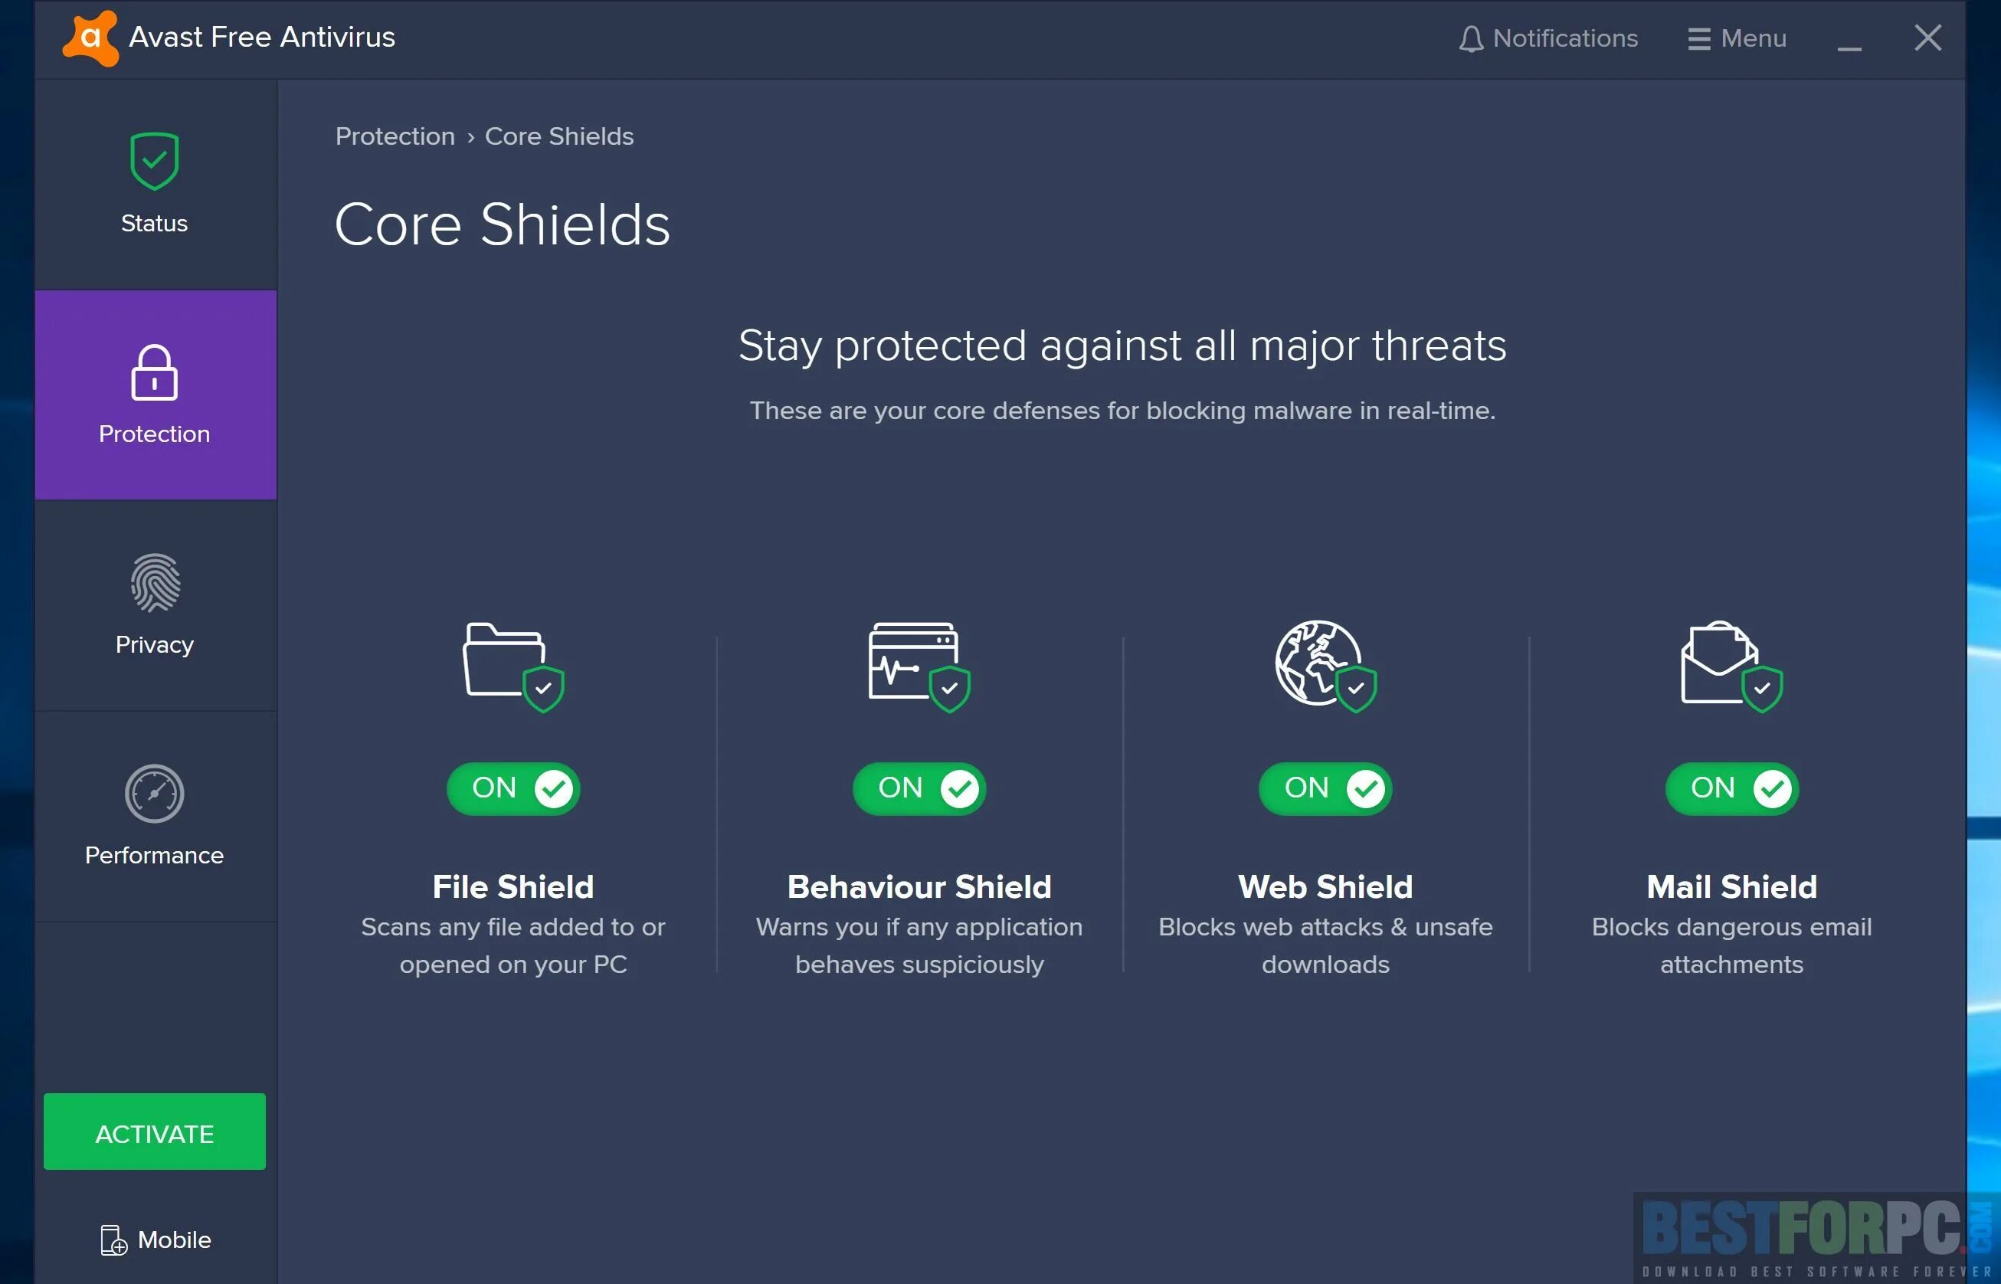Screen dimensions: 2001x1284
Task: Click the Core Shields breadcrumb
Action: (x=558, y=136)
